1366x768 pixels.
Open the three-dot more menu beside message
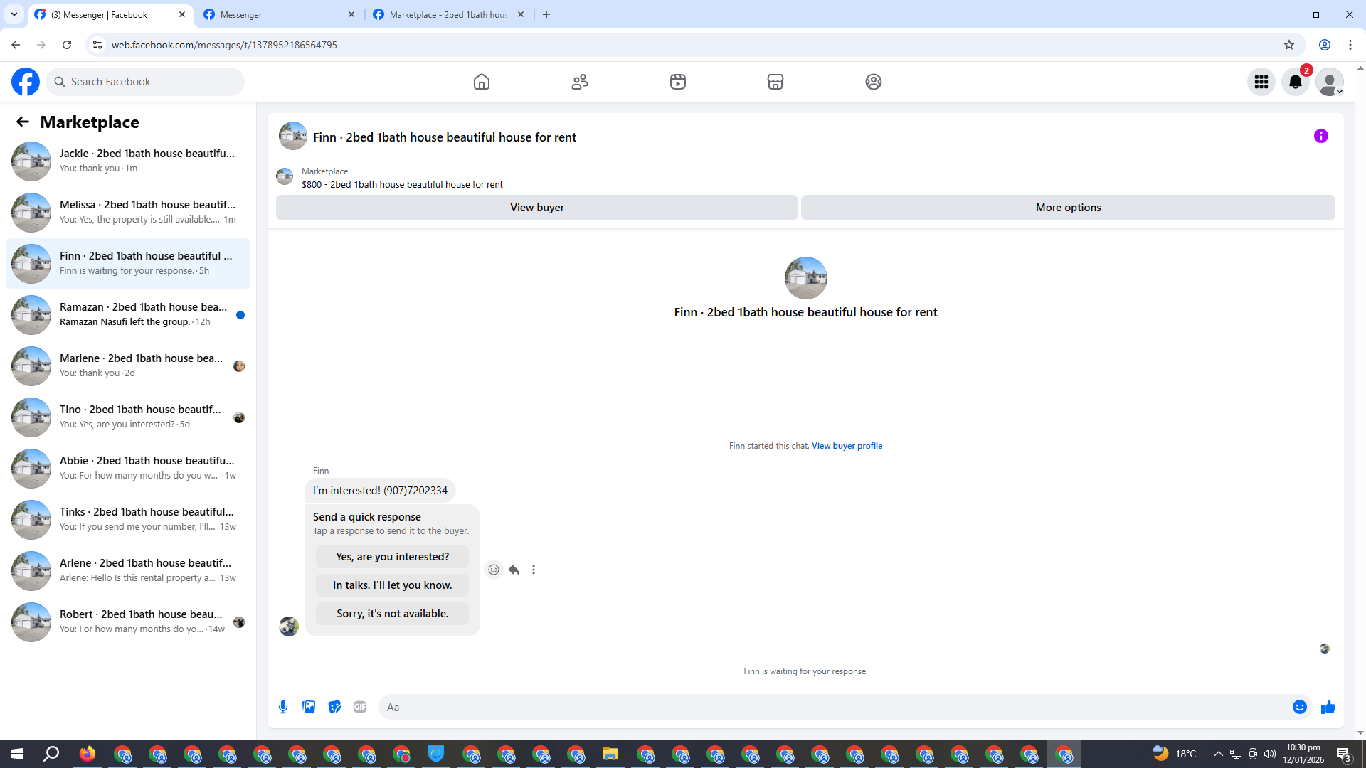coord(534,570)
